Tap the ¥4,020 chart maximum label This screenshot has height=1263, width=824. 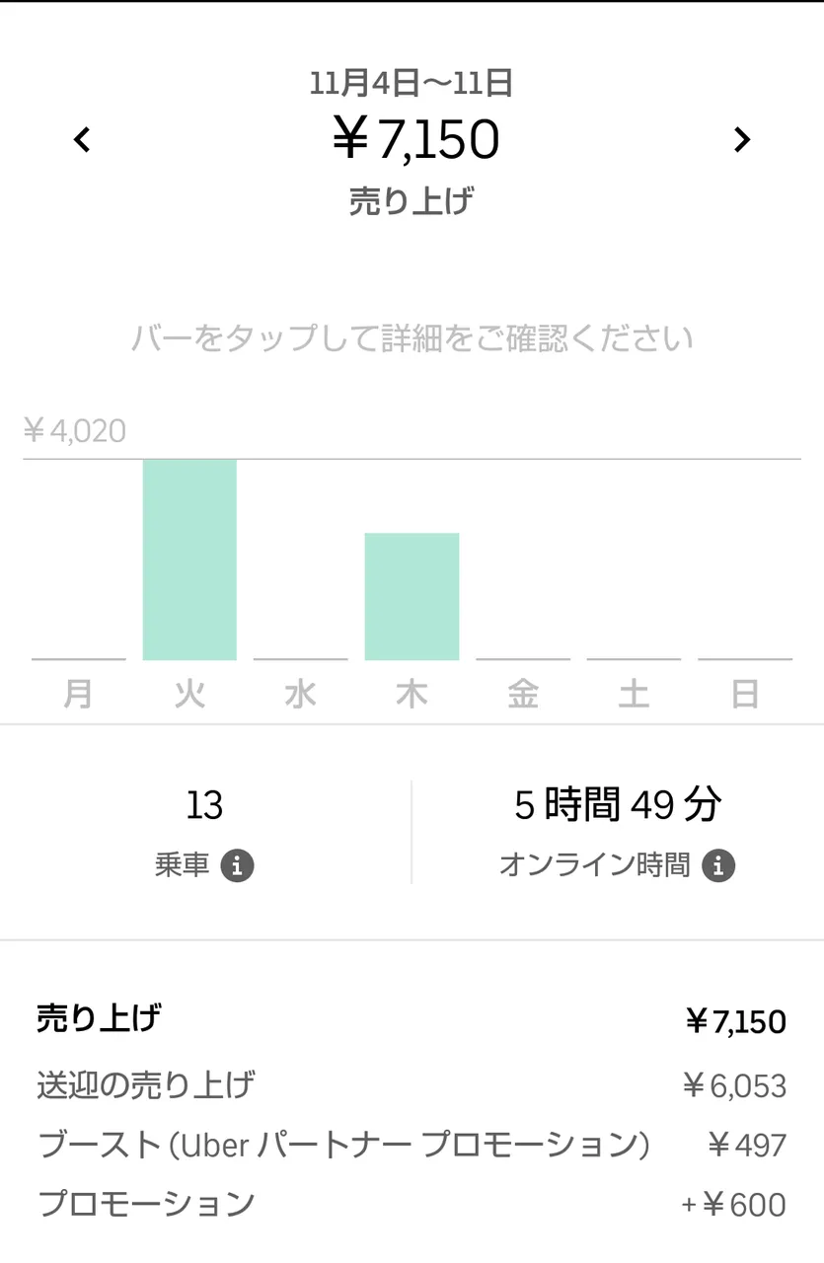point(75,431)
